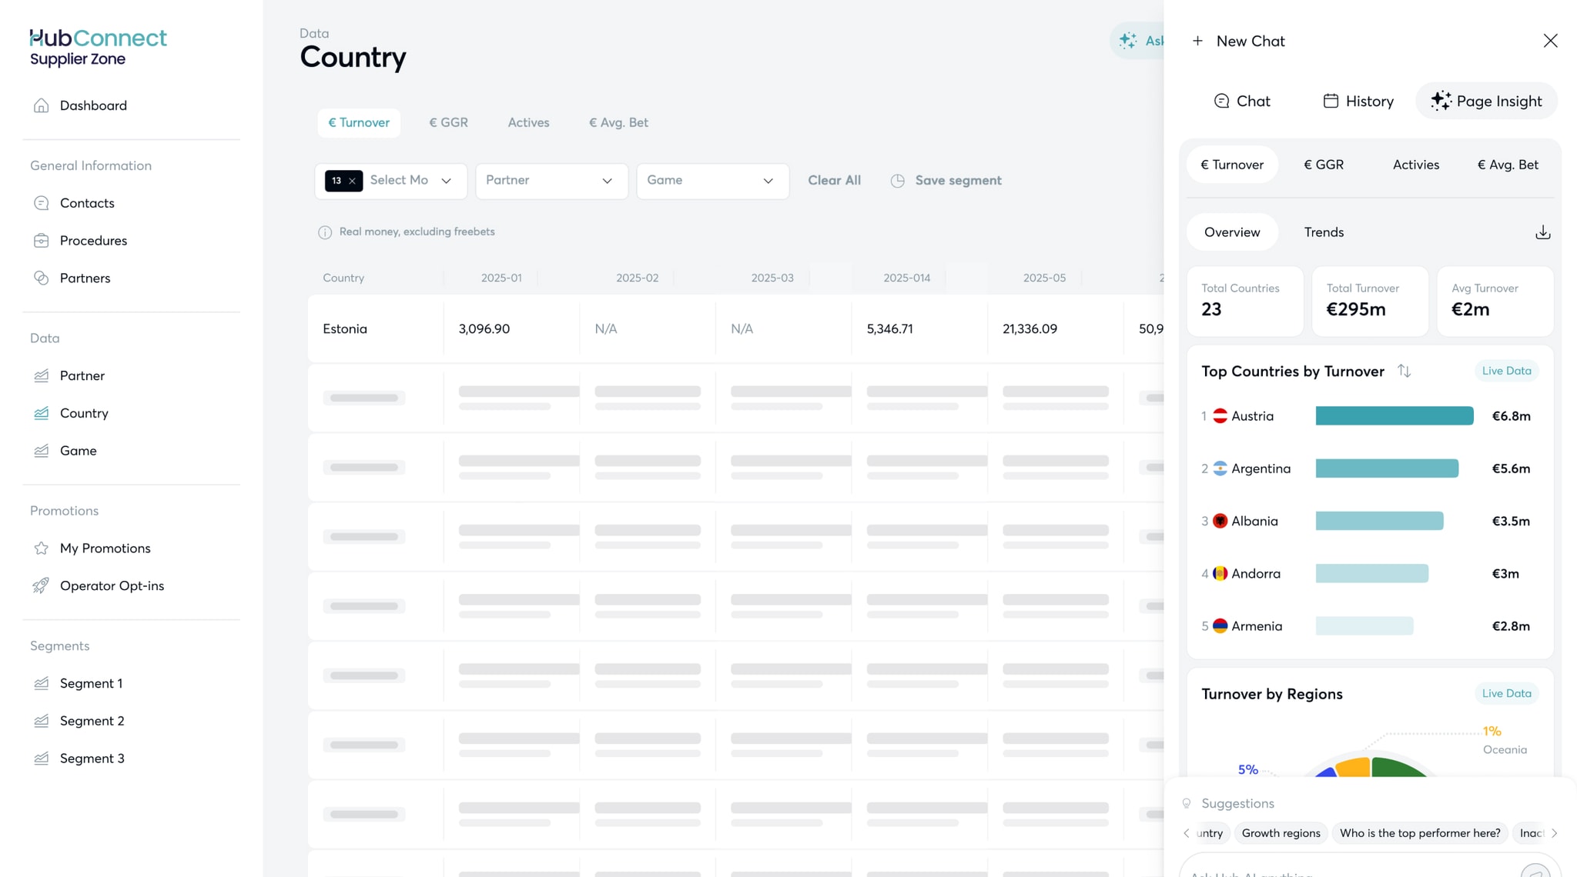This screenshot has width=1577, height=877.
Task: Toggle sort order for Top Countries
Action: (1405, 371)
